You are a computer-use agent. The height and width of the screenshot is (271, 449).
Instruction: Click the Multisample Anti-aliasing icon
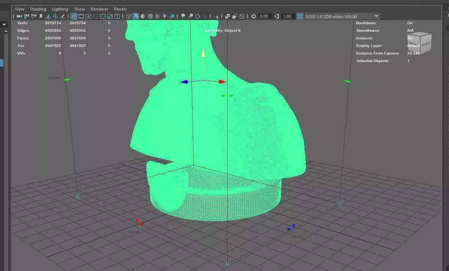198,16
